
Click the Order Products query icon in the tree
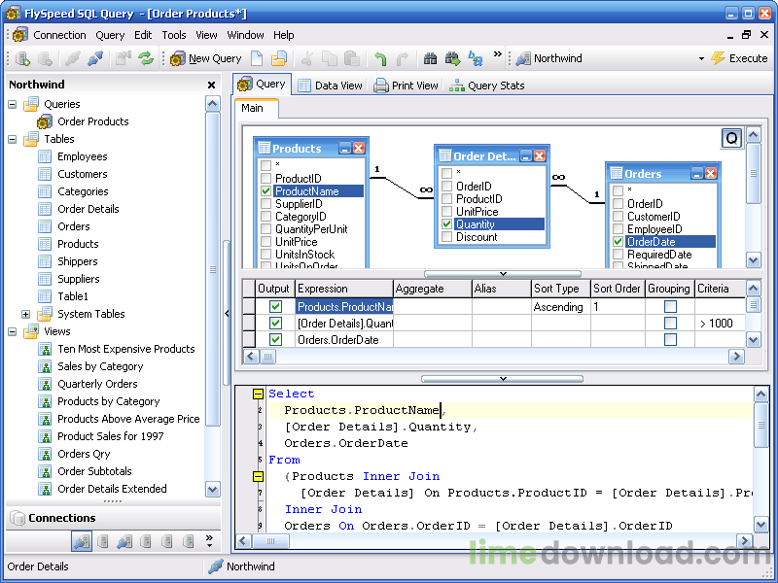pyautogui.click(x=45, y=121)
